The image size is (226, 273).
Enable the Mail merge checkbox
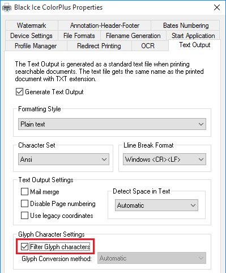click(x=24, y=192)
